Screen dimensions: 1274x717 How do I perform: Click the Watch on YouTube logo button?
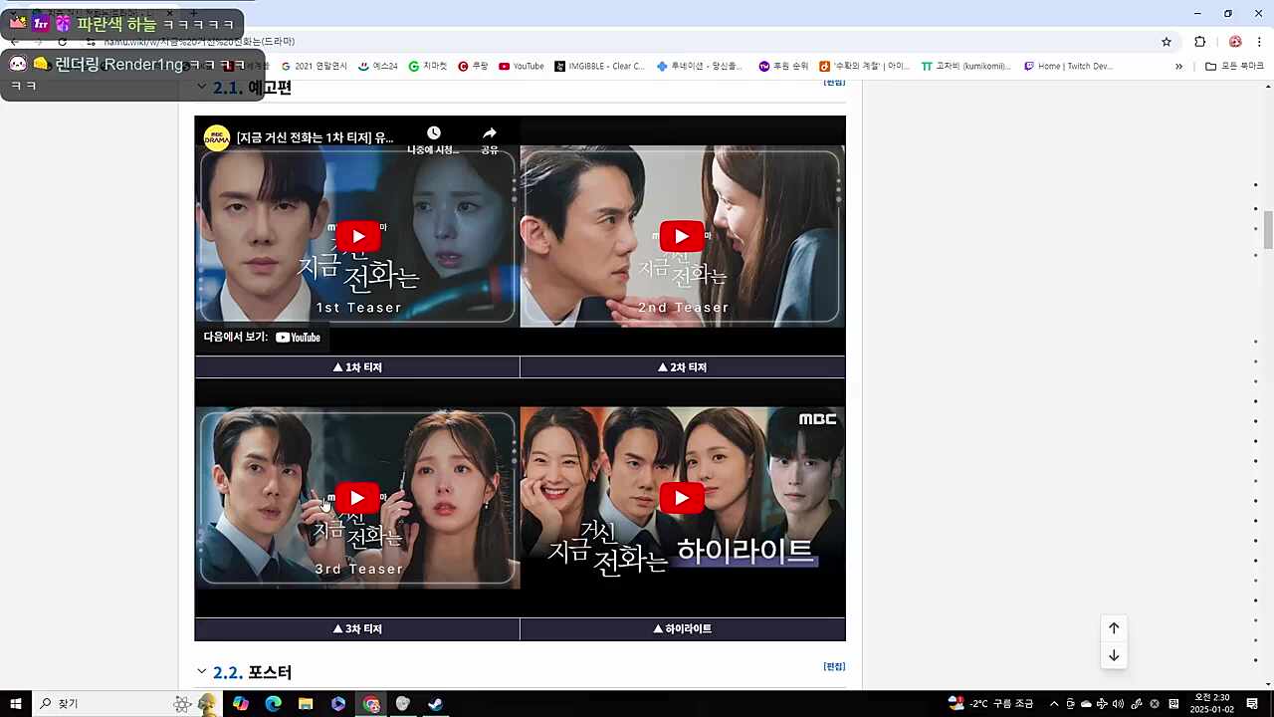coord(299,338)
